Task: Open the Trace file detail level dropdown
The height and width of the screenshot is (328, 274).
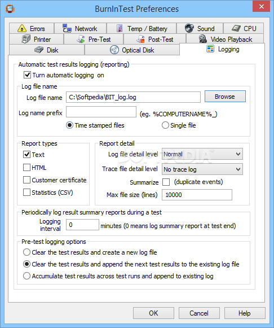Action: (202, 169)
